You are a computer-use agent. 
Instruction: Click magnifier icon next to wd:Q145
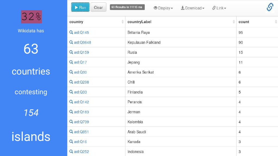[x=71, y=32]
